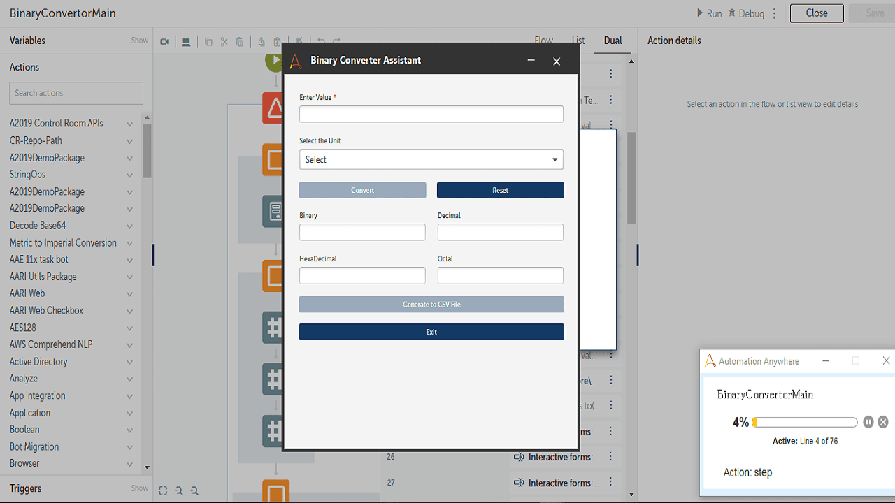Click the paste clipboard icon in toolbar
Screen dimensions: 895x503
240,42
